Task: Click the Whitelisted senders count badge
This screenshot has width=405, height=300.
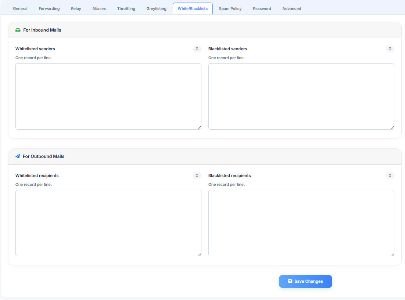Action: 197,49
